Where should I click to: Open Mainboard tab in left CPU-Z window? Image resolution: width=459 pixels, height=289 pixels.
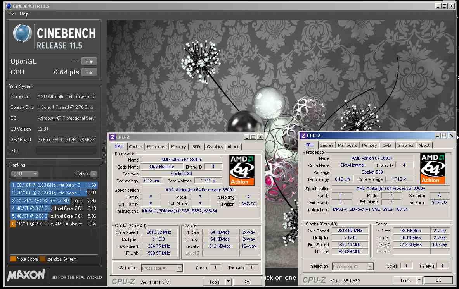[x=157, y=147]
